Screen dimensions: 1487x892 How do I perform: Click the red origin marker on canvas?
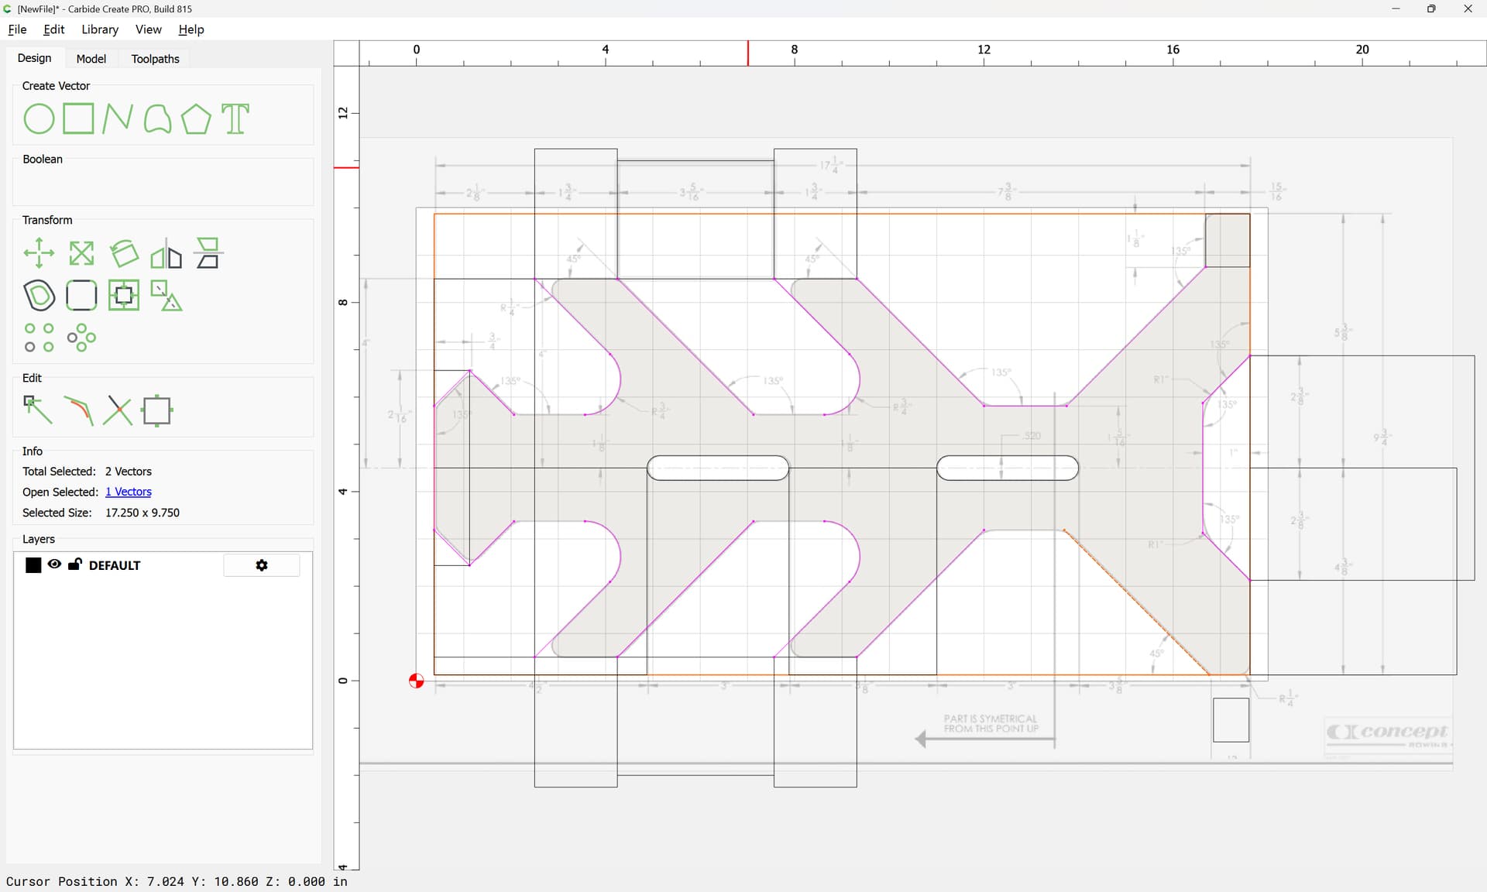[x=417, y=681]
